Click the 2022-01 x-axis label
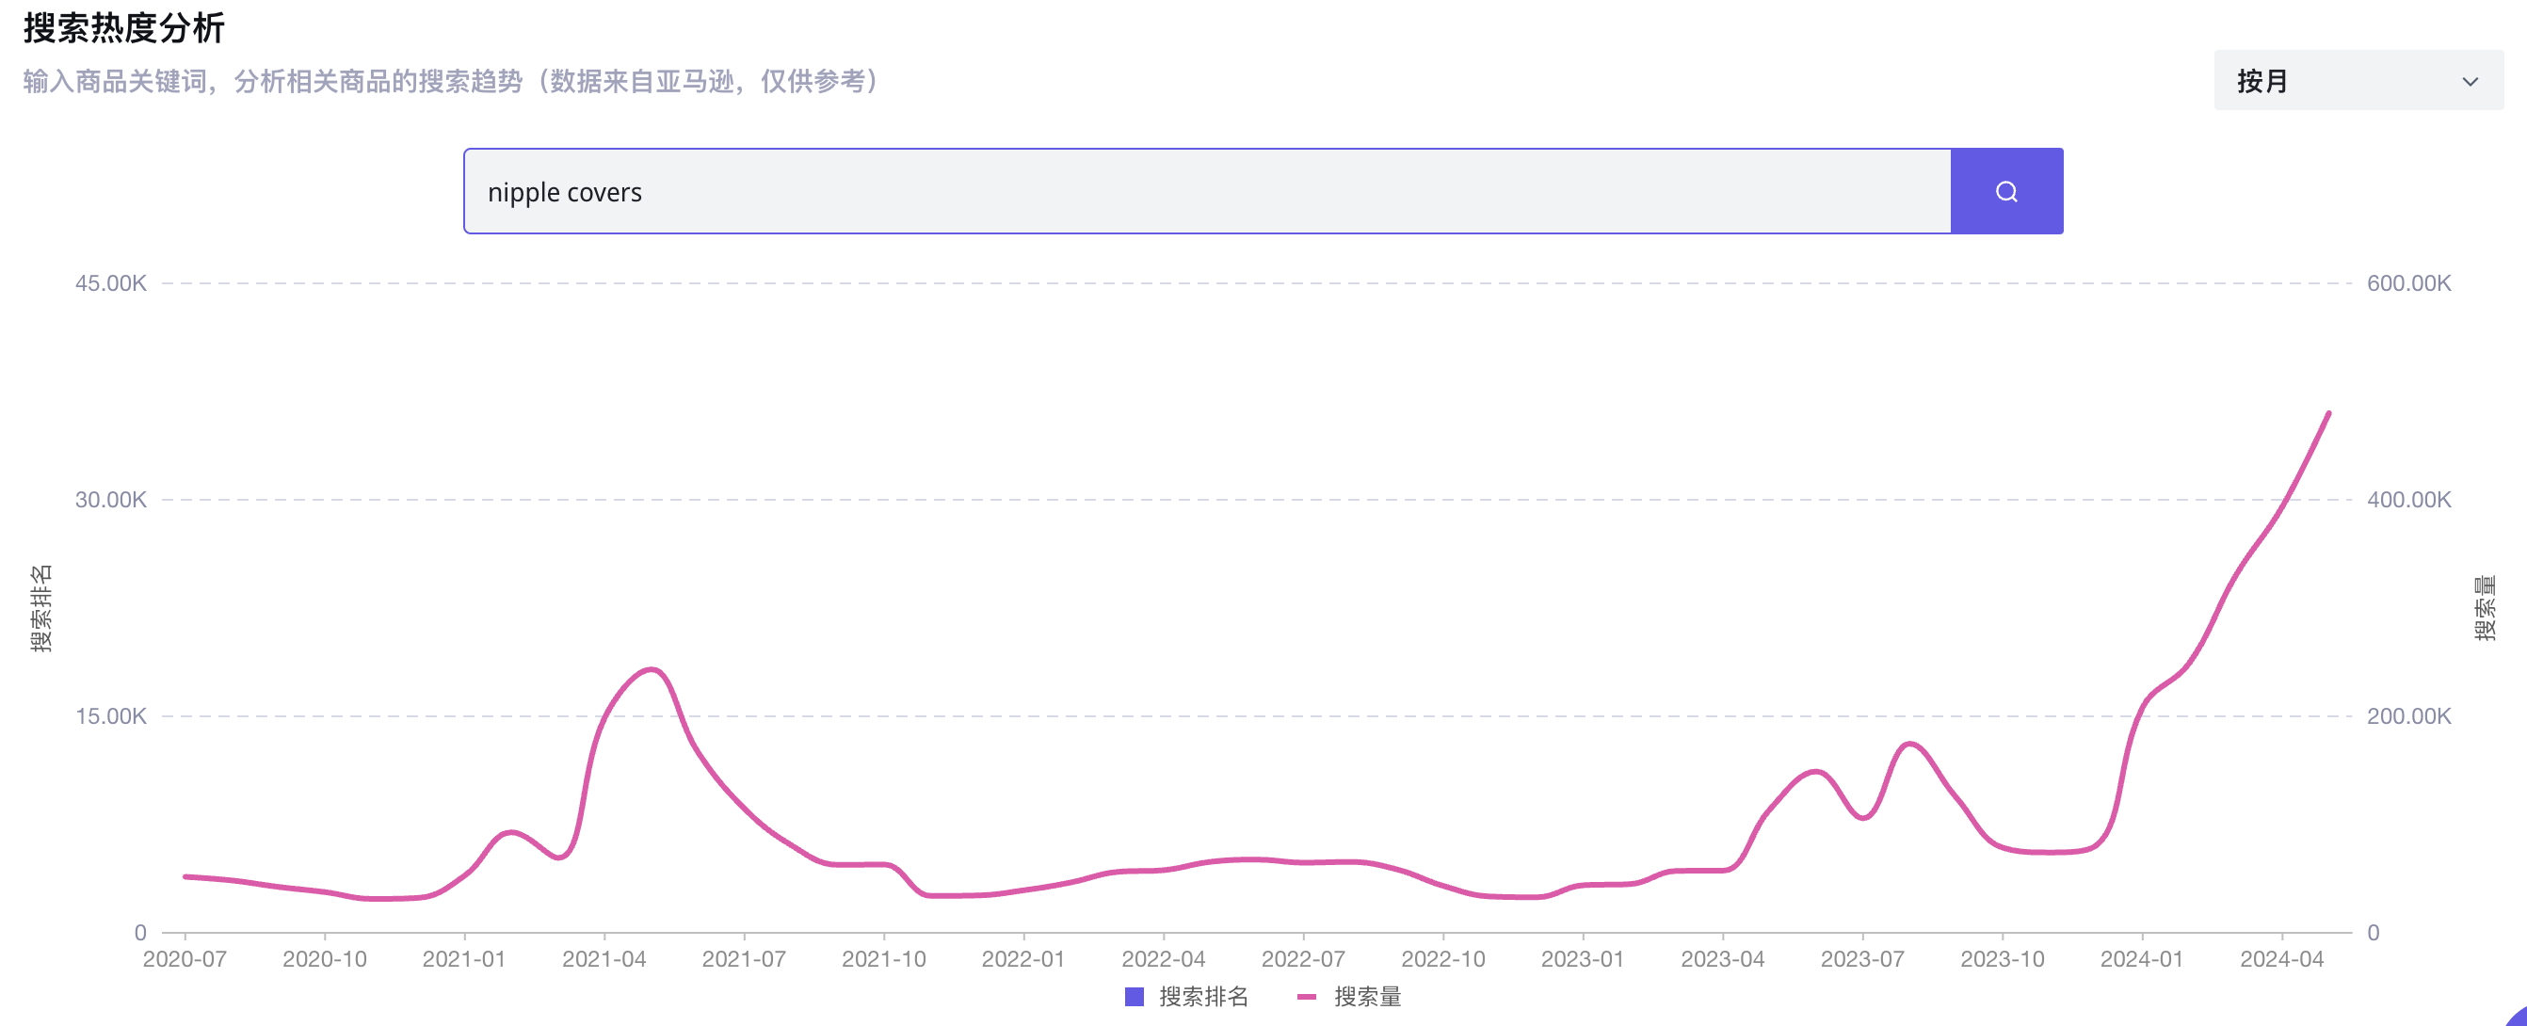The height and width of the screenshot is (1026, 2527). 1023,958
